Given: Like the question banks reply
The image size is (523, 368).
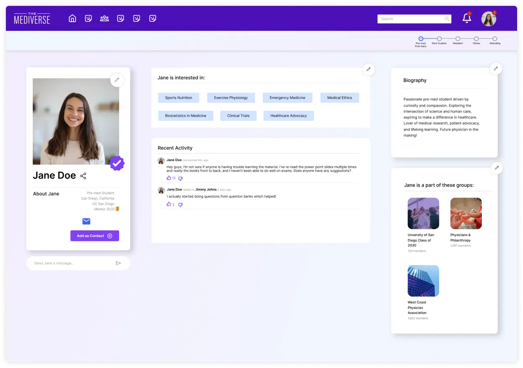Looking at the screenshot, I should pyautogui.click(x=169, y=204).
